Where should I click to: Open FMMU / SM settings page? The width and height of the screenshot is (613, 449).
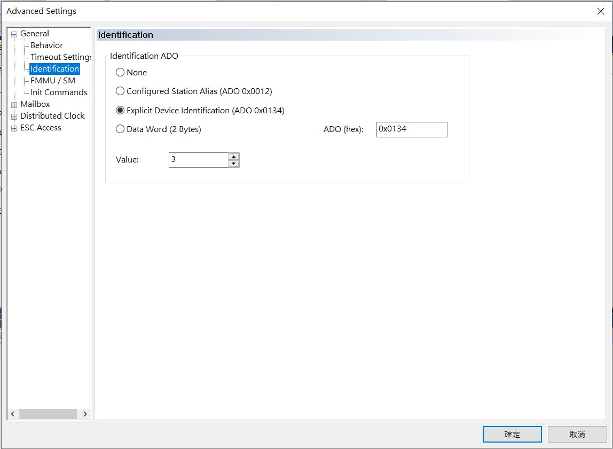tap(52, 81)
